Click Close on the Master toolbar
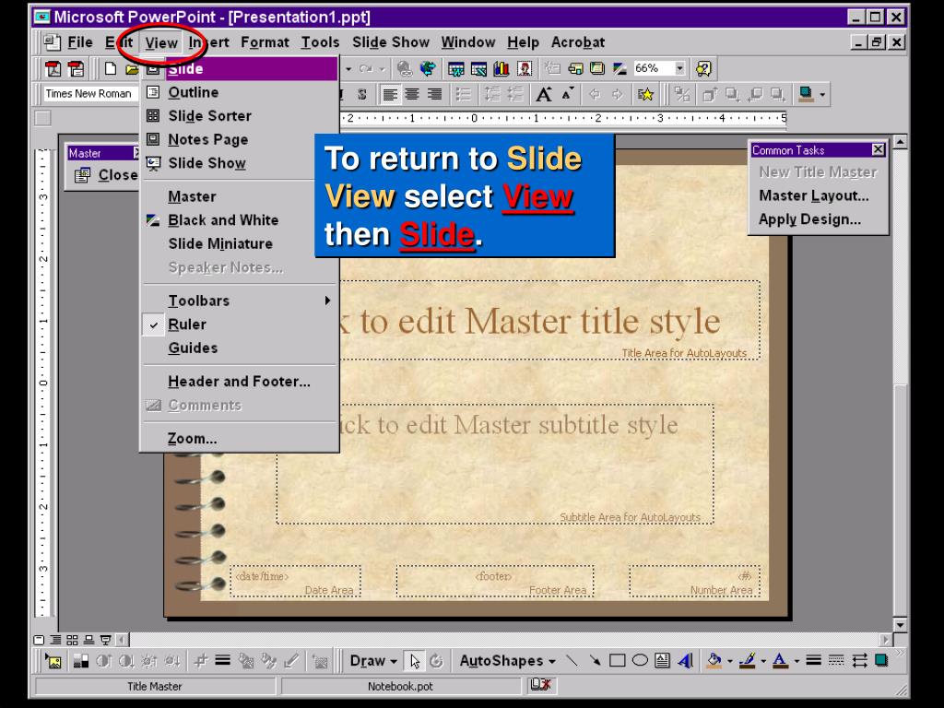 [107, 175]
